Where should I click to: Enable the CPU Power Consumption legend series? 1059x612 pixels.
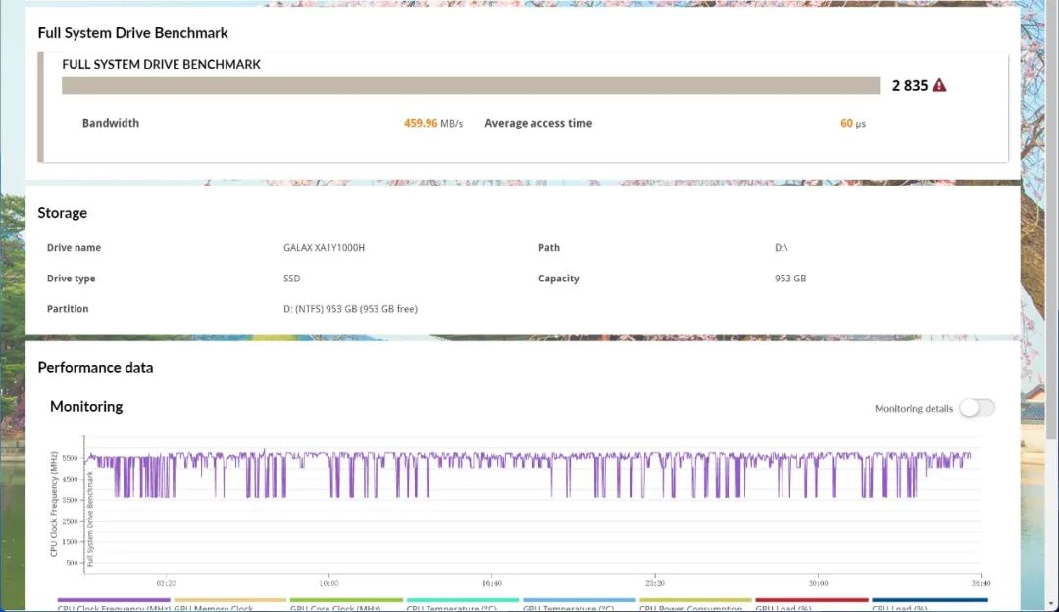pos(695,605)
